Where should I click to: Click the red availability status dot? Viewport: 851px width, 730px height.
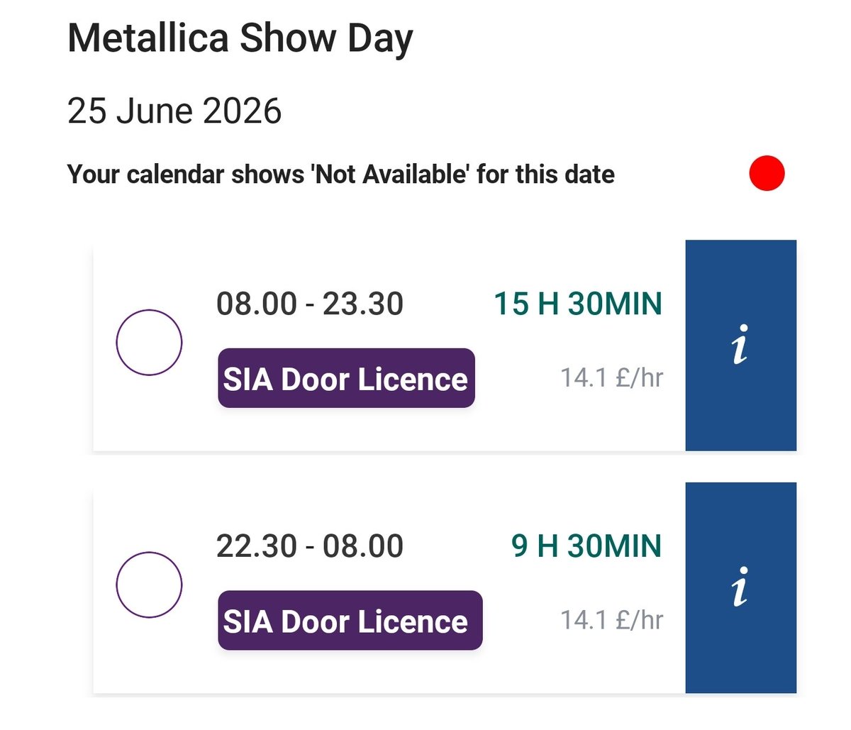(x=767, y=173)
